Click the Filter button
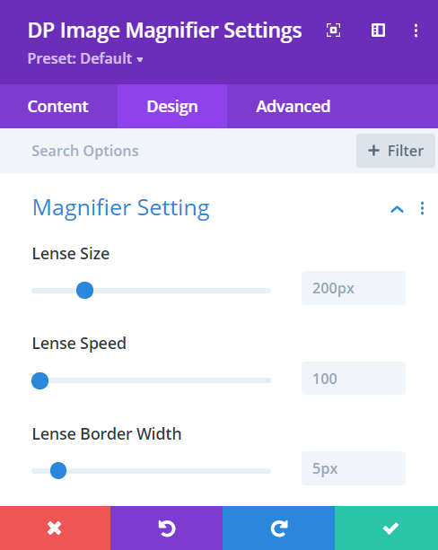Viewport: 438px width, 550px height. 396,151
